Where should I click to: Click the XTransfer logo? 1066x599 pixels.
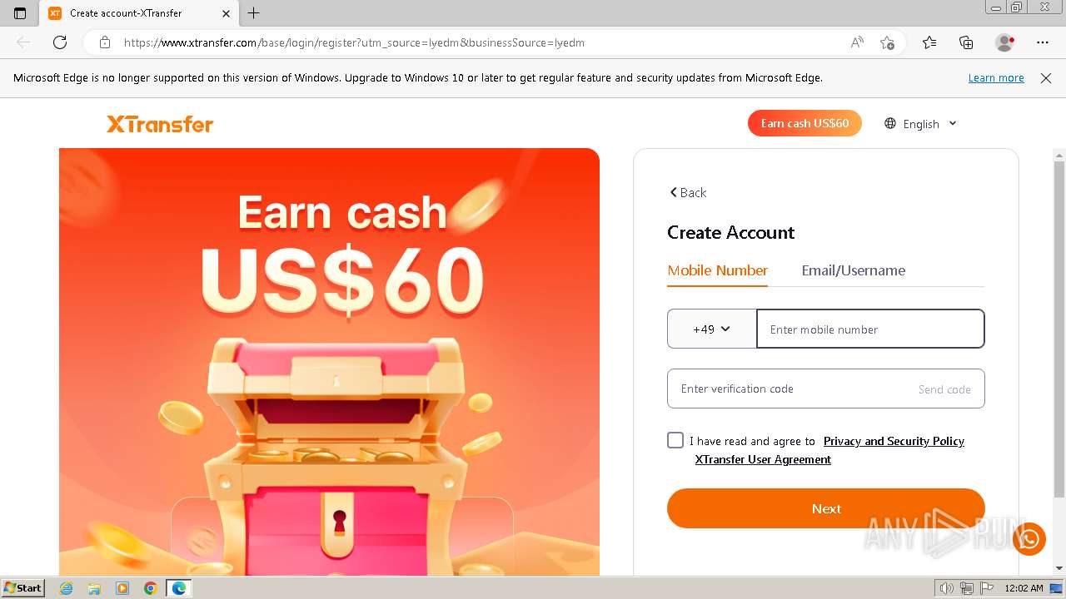pos(160,124)
